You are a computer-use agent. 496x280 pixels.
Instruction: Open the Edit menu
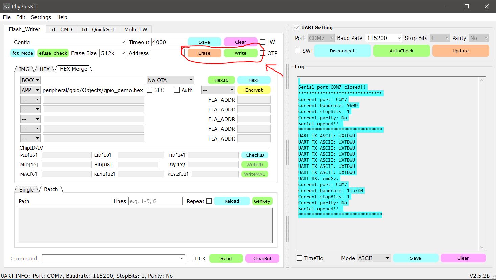point(21,17)
